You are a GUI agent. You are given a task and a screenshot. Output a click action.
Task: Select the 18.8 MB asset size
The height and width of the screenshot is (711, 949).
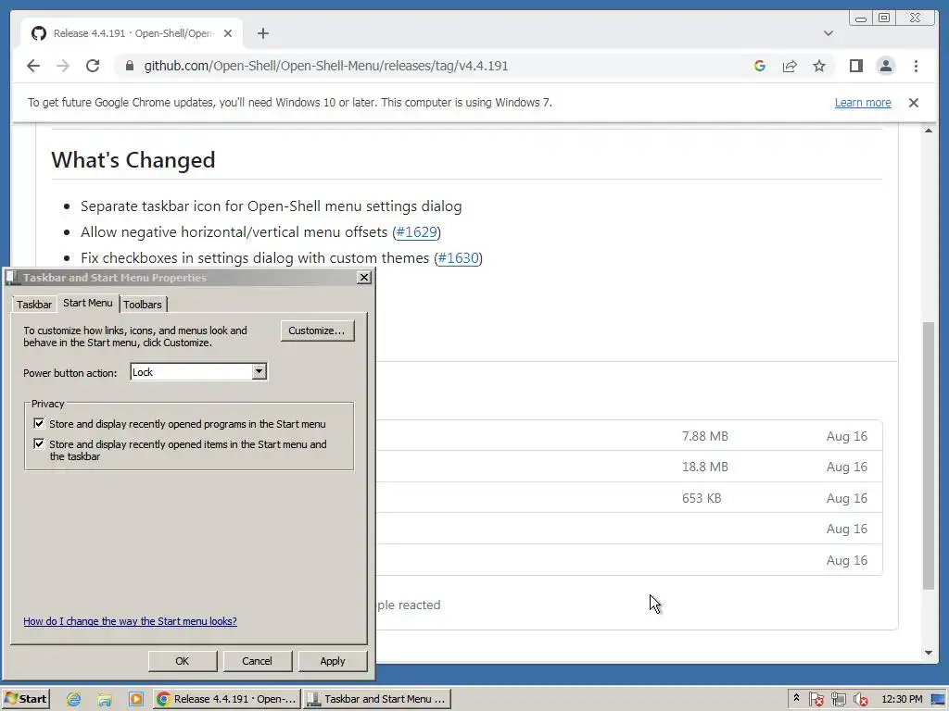(x=705, y=467)
